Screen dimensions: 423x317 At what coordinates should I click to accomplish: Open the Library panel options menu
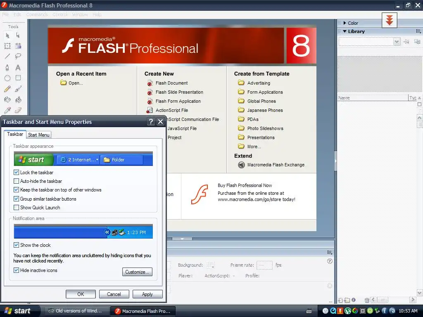[418, 31]
